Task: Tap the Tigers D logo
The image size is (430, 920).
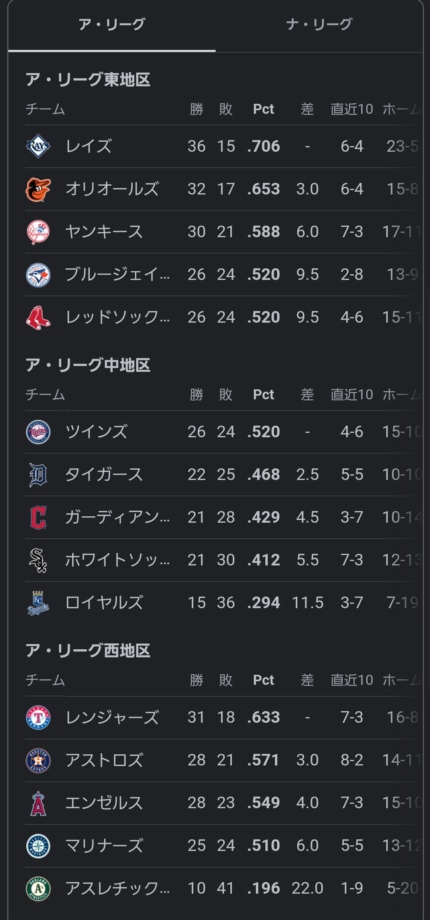Action: point(38,474)
